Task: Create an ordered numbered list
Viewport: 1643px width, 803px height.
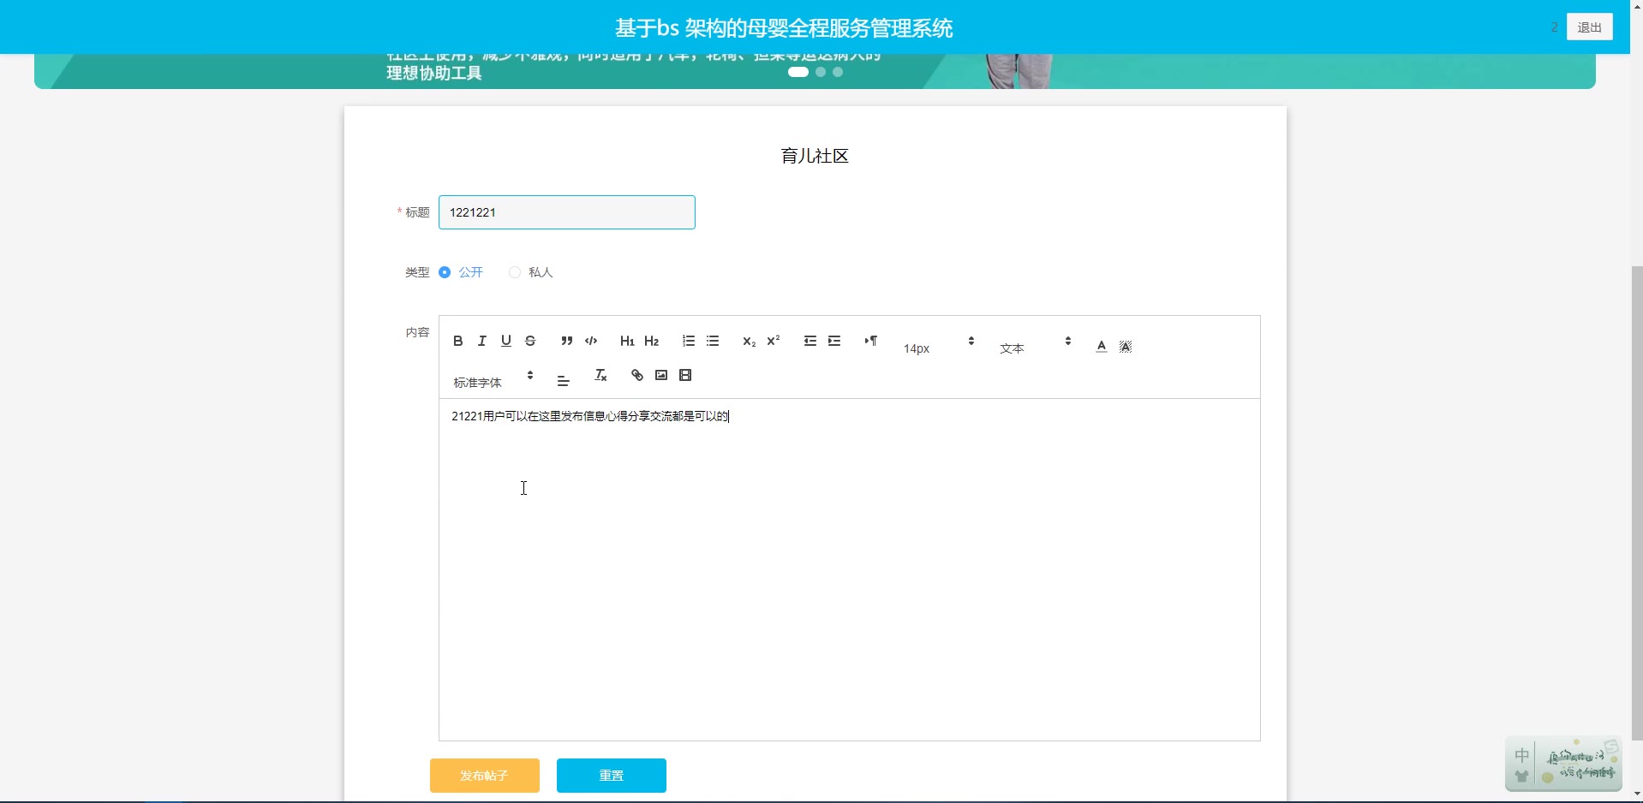Action: point(688,341)
